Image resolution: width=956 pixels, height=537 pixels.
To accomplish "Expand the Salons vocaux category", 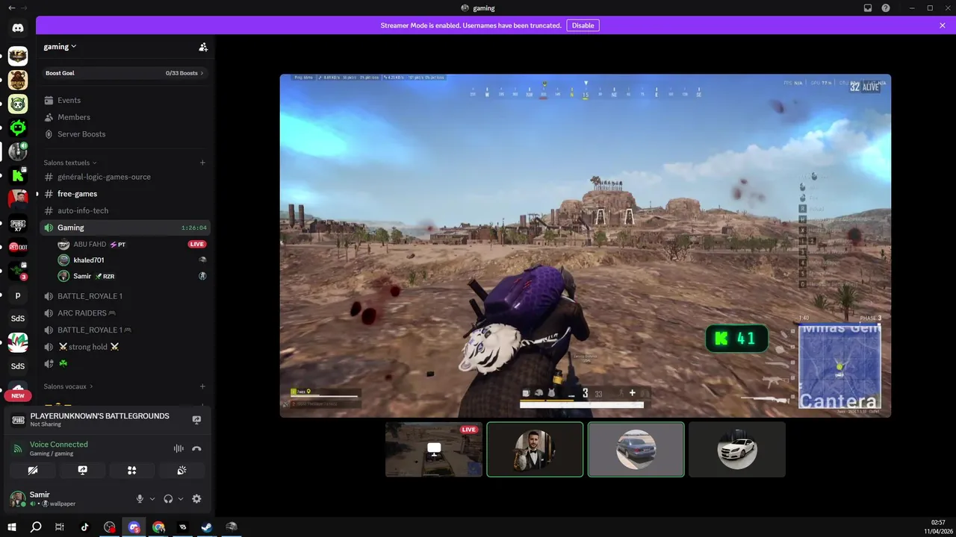I will pos(68,386).
